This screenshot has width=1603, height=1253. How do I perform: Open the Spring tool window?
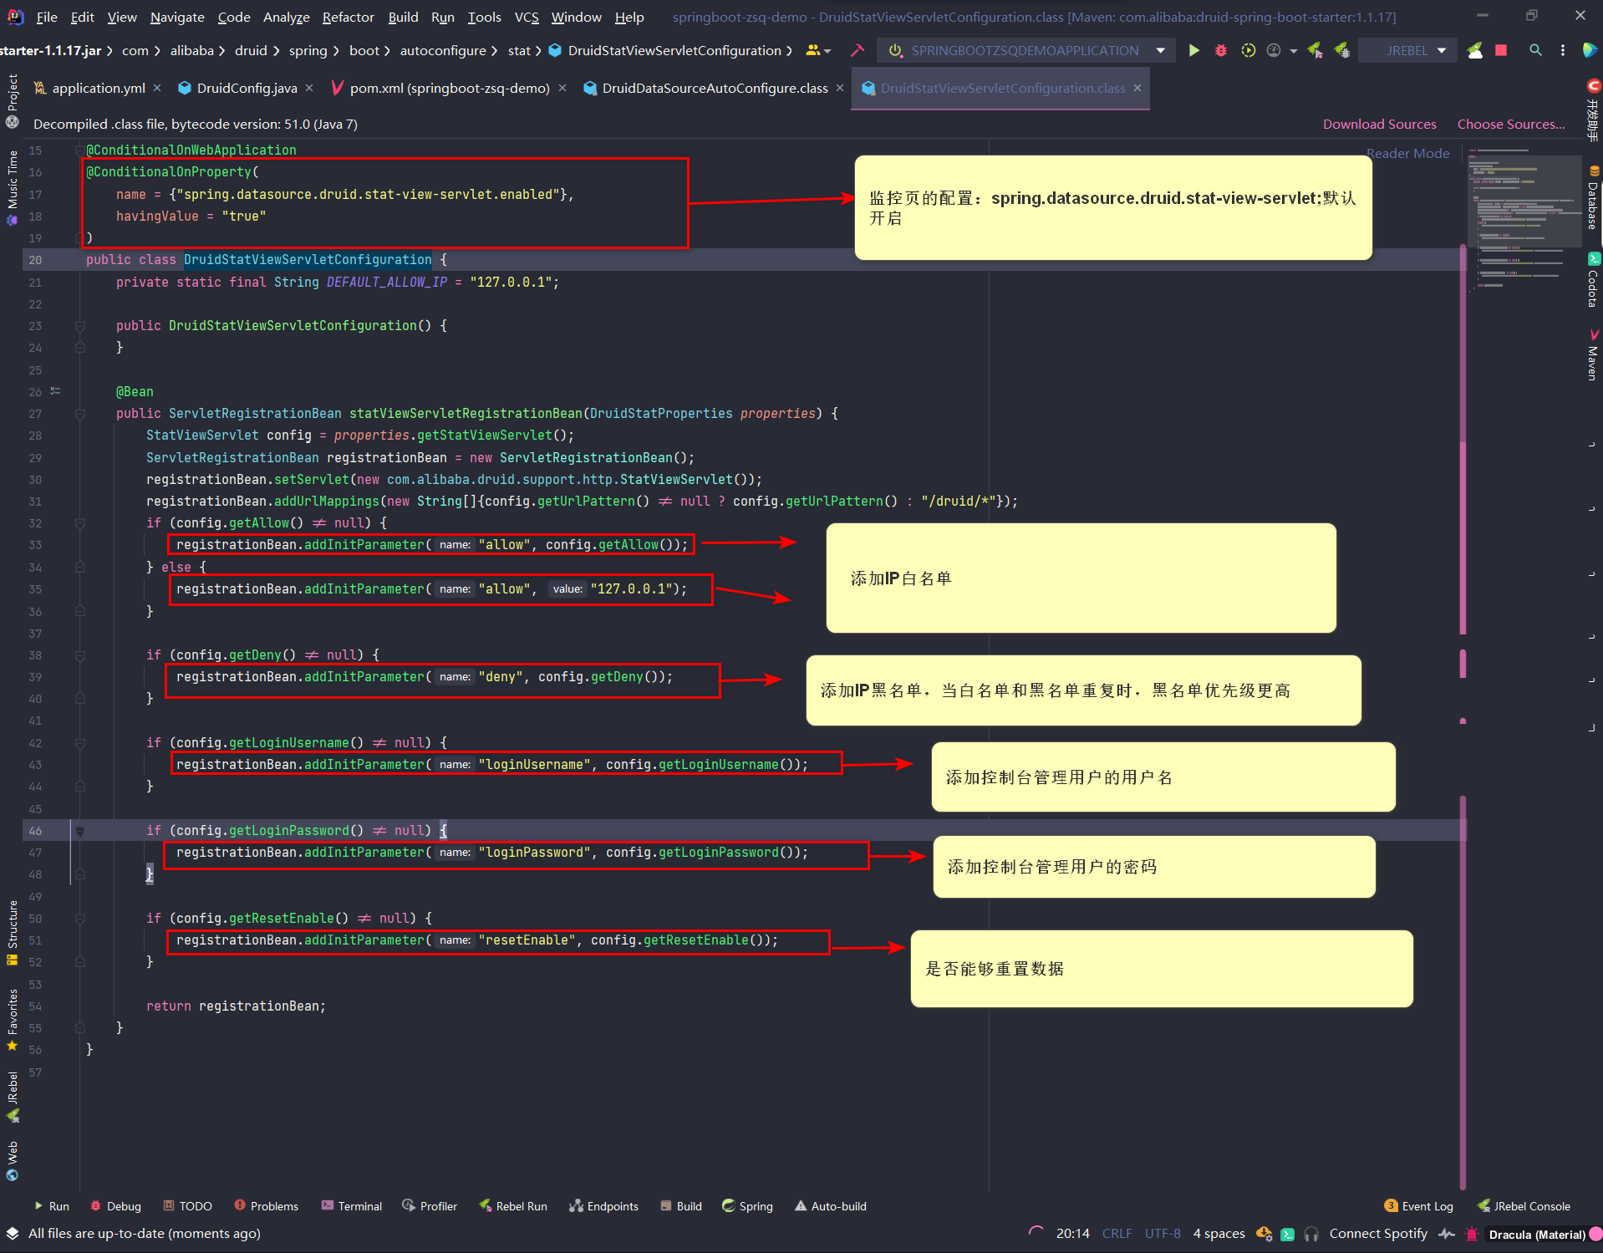pyautogui.click(x=747, y=1206)
